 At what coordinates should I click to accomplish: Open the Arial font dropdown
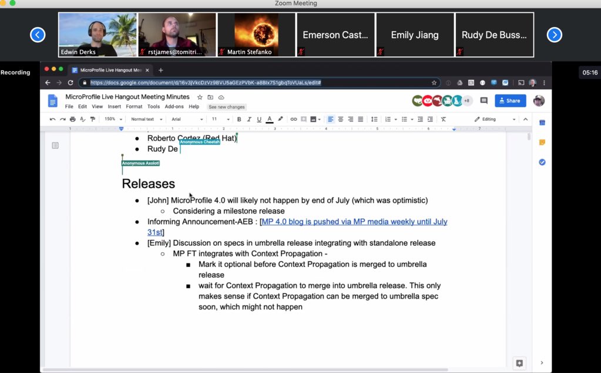(x=187, y=119)
